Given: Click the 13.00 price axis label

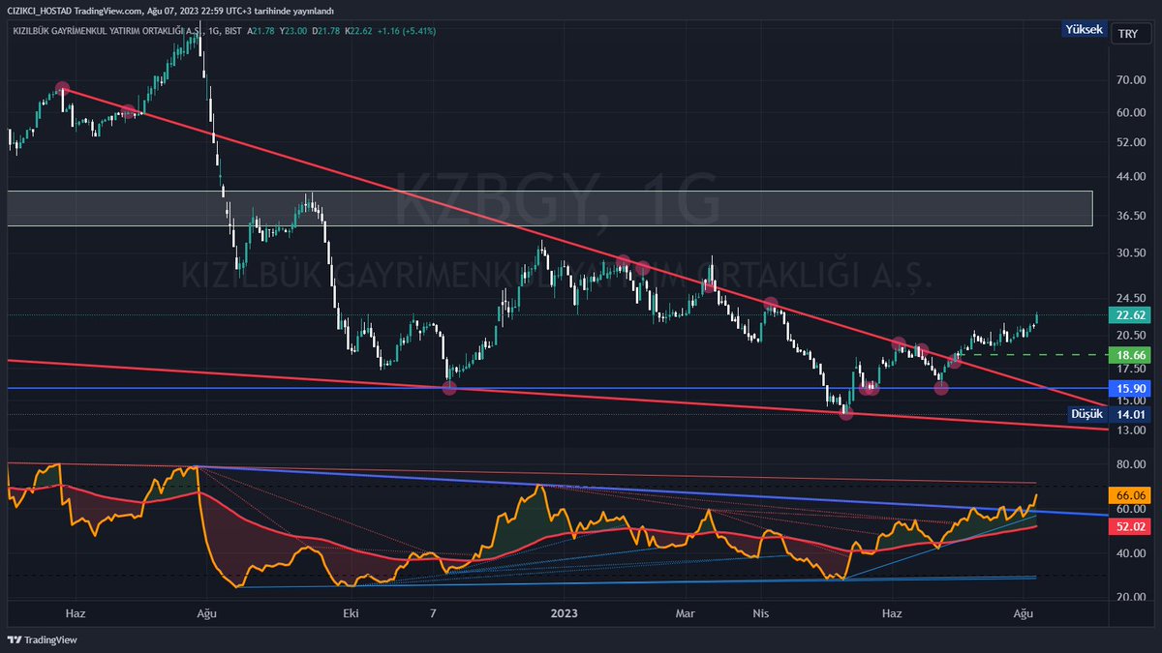Looking at the screenshot, I should coord(1131,430).
